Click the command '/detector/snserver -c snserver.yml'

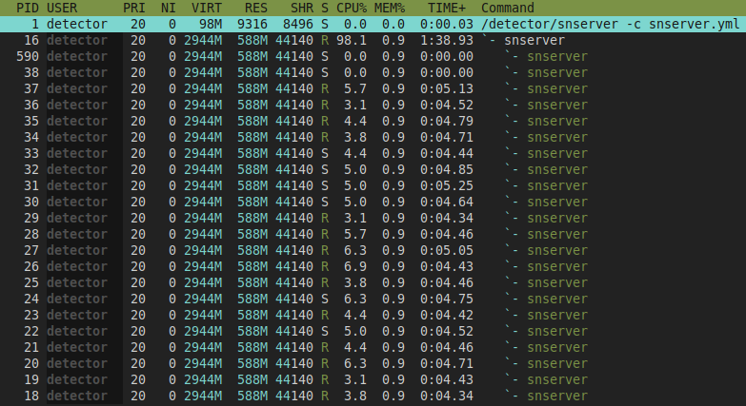(610, 24)
